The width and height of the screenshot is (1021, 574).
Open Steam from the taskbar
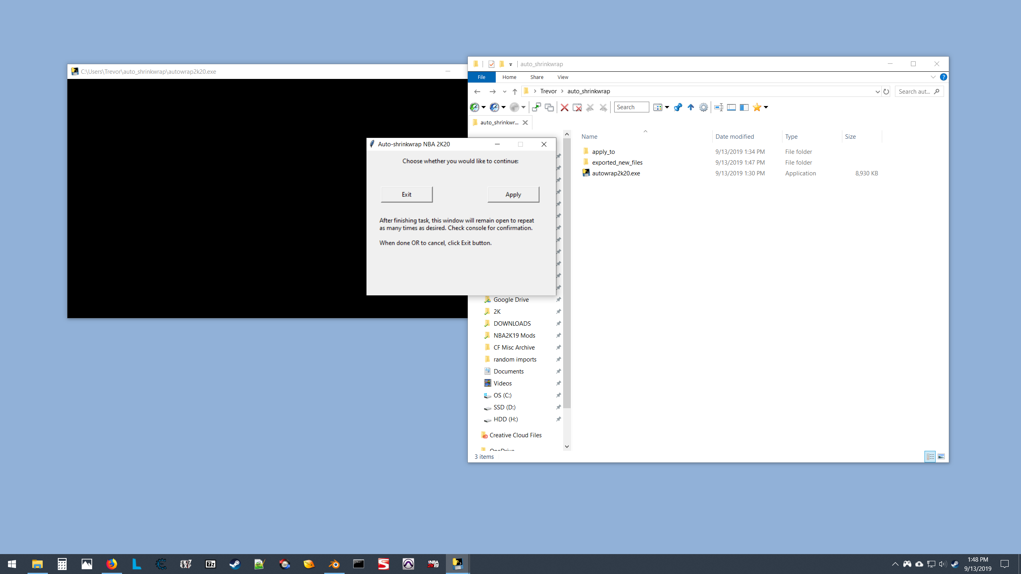235,564
